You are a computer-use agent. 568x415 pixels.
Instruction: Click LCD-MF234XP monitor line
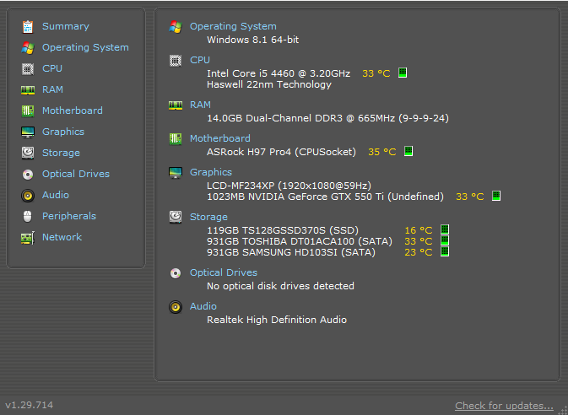point(289,186)
